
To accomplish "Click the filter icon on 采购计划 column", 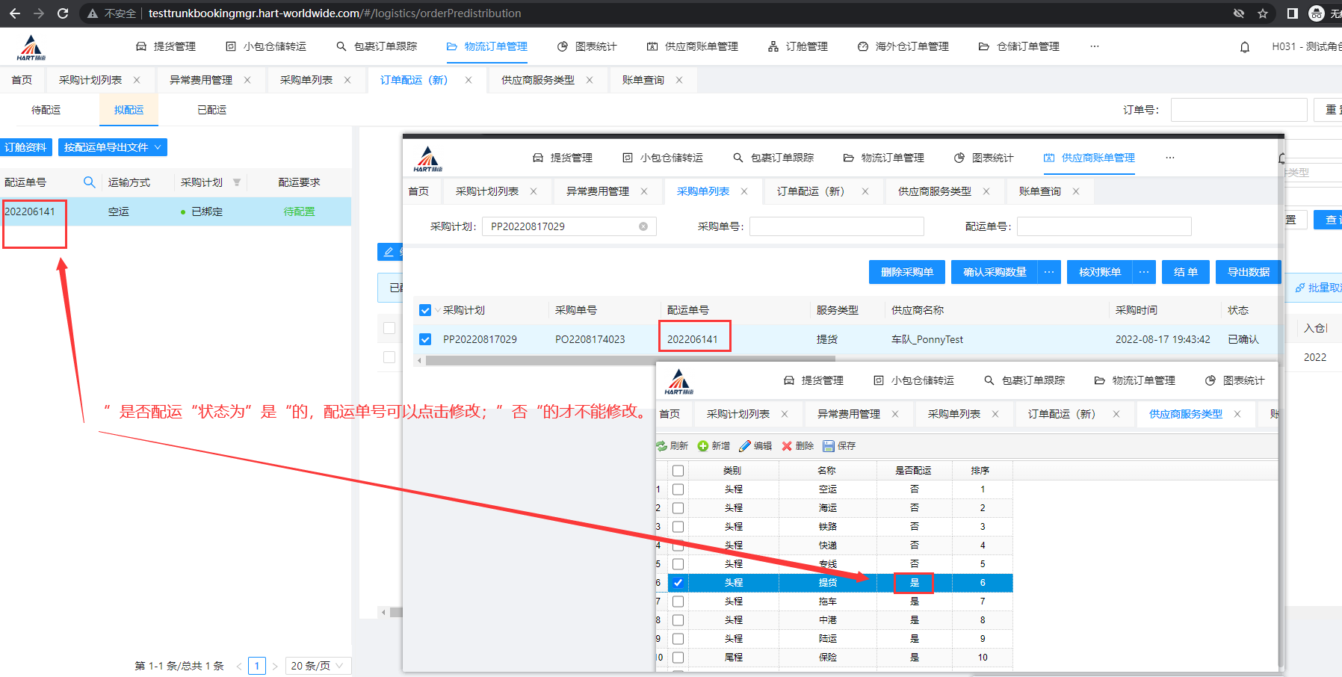I will pos(237,182).
